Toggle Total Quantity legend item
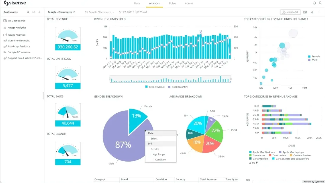Screen dimensions: 325x183 click(178, 87)
